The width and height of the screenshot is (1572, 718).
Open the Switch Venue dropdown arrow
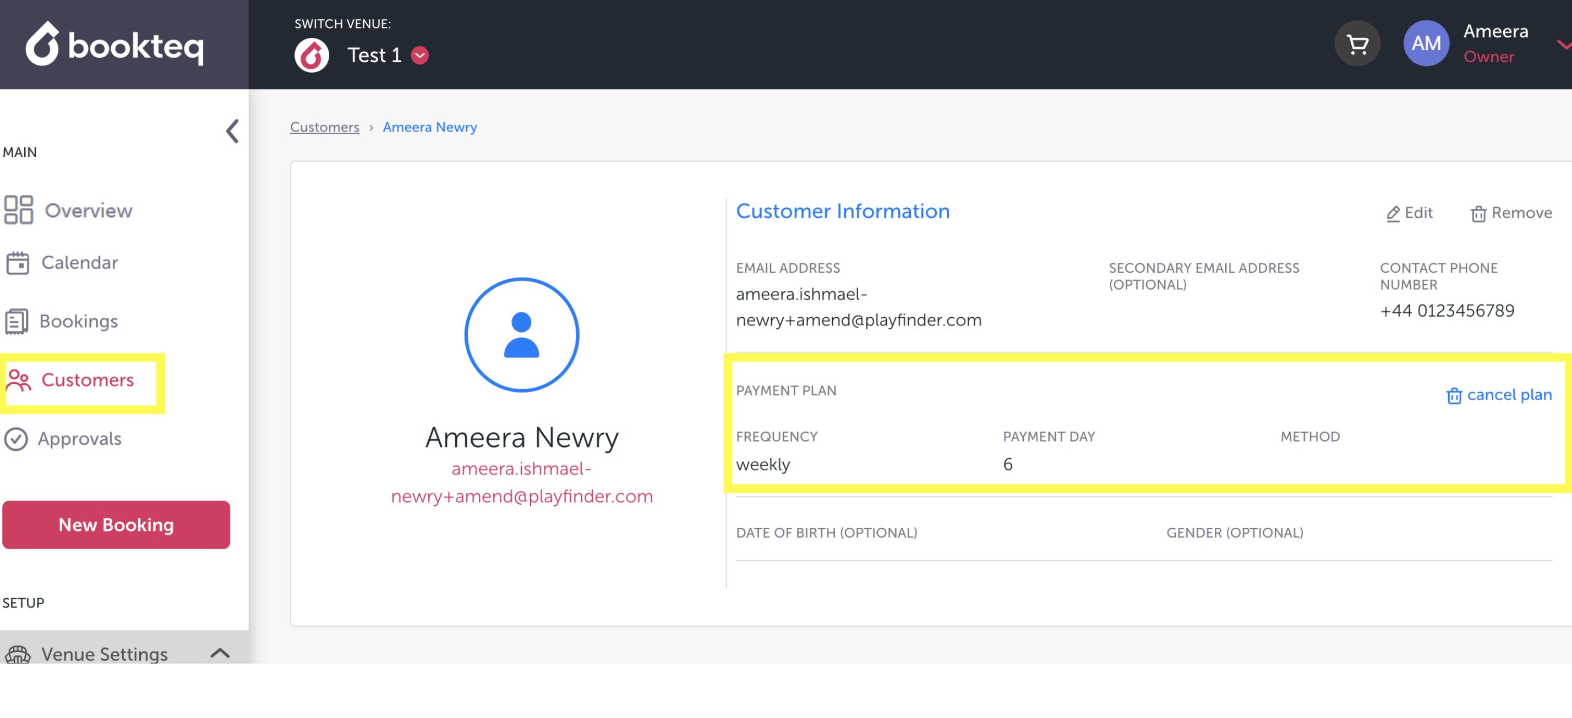point(420,56)
